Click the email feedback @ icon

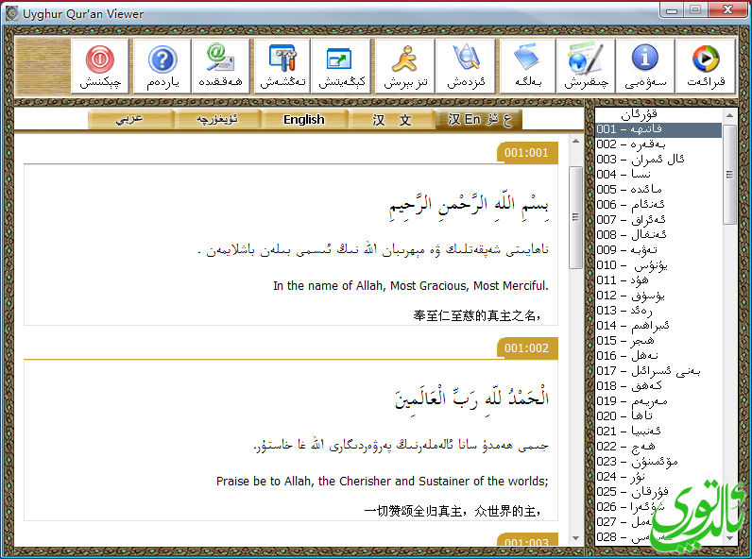(221, 66)
